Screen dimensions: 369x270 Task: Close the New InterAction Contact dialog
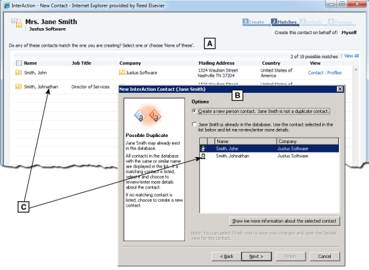340,89
